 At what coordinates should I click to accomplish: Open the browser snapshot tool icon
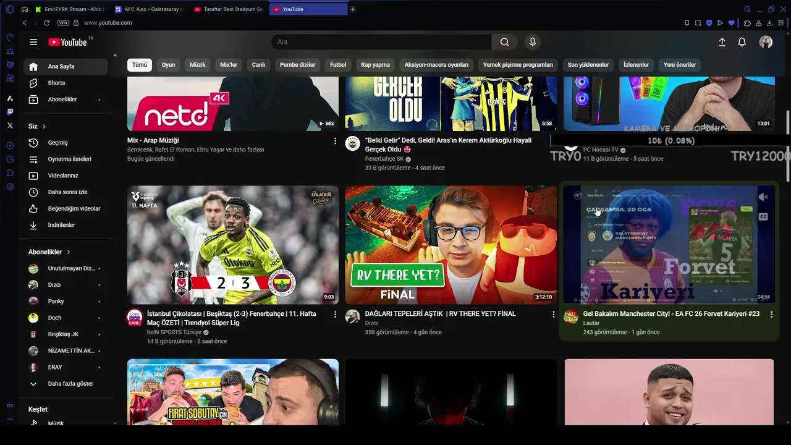[698, 23]
